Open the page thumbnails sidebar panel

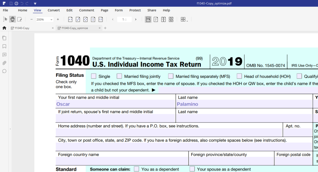click(x=4, y=38)
